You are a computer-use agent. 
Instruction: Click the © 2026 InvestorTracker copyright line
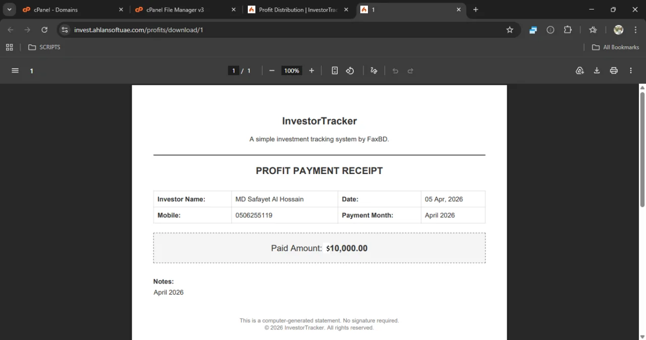tap(319, 327)
